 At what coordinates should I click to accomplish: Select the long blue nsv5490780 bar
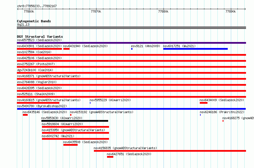[131, 109]
